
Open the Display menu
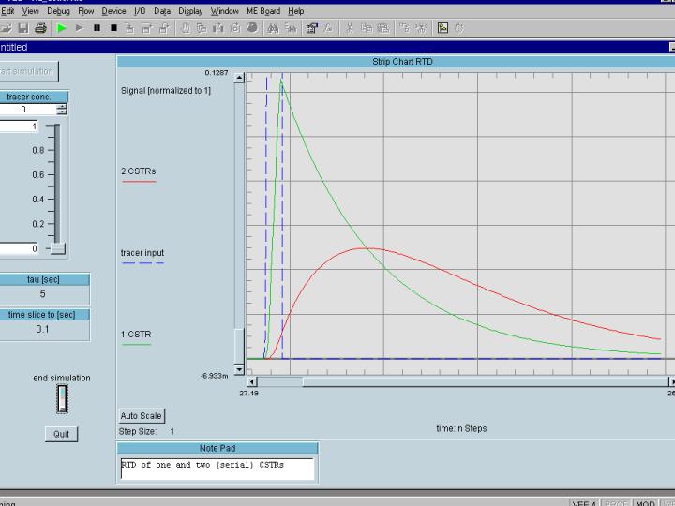tap(190, 11)
